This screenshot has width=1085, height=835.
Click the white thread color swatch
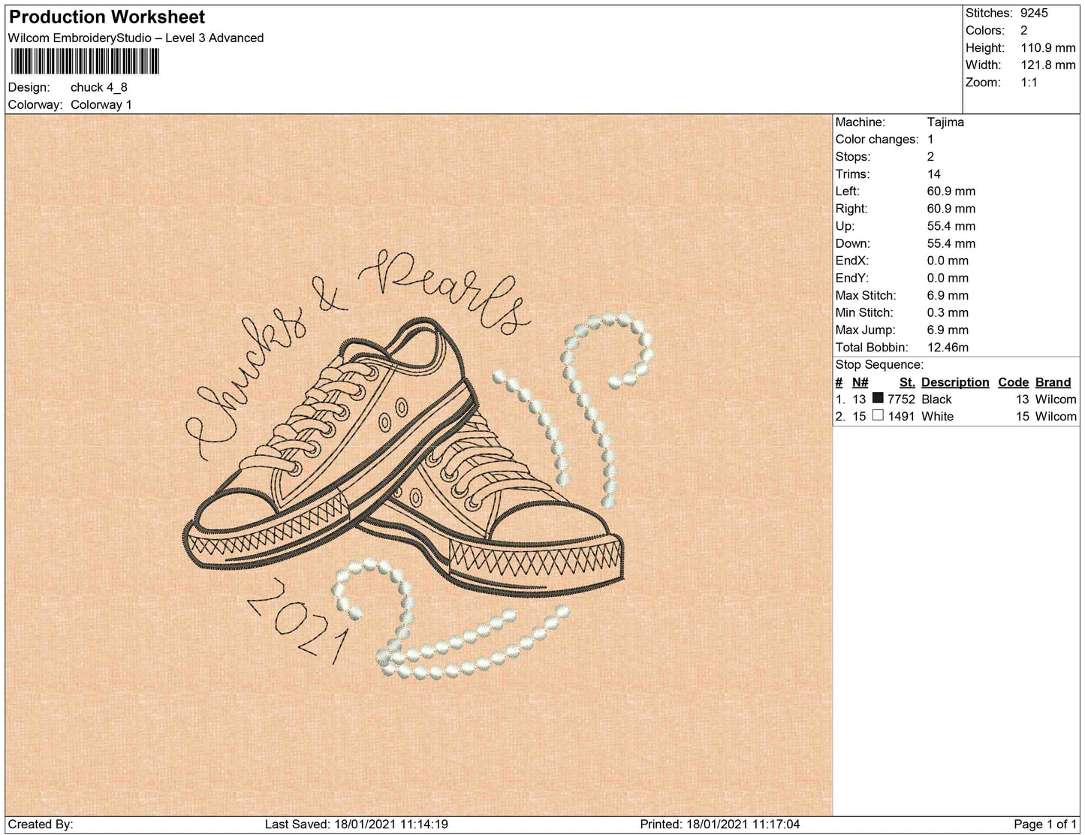[x=879, y=416]
